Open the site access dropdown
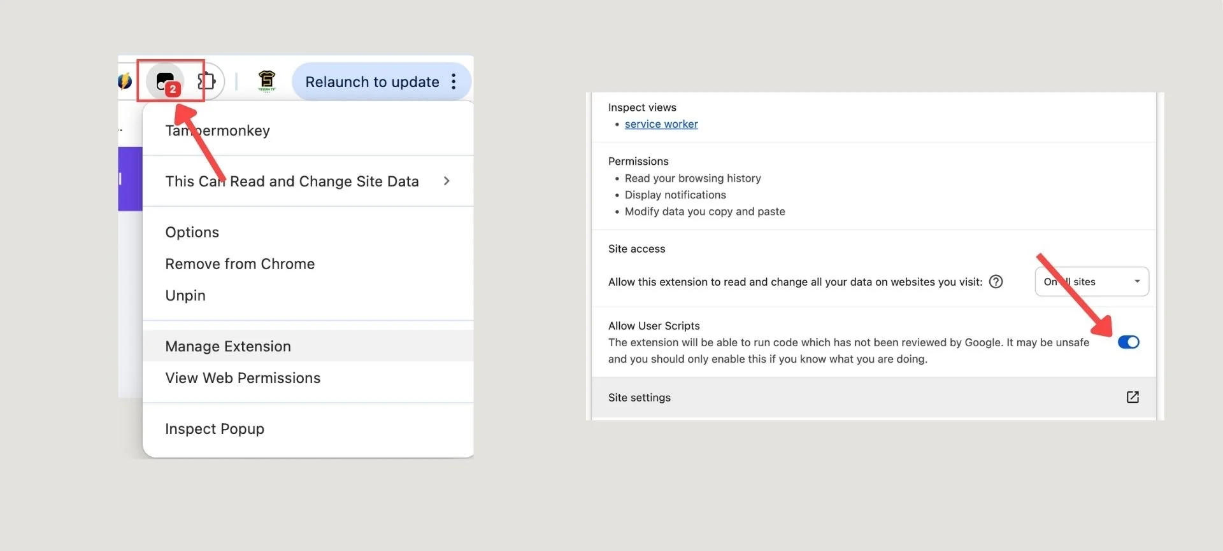 coord(1091,282)
